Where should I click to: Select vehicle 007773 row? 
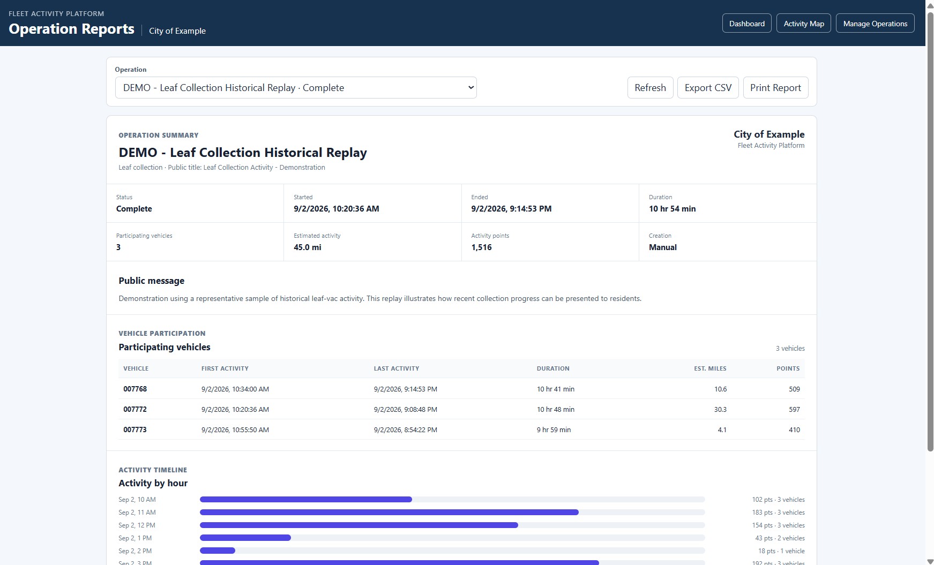461,430
